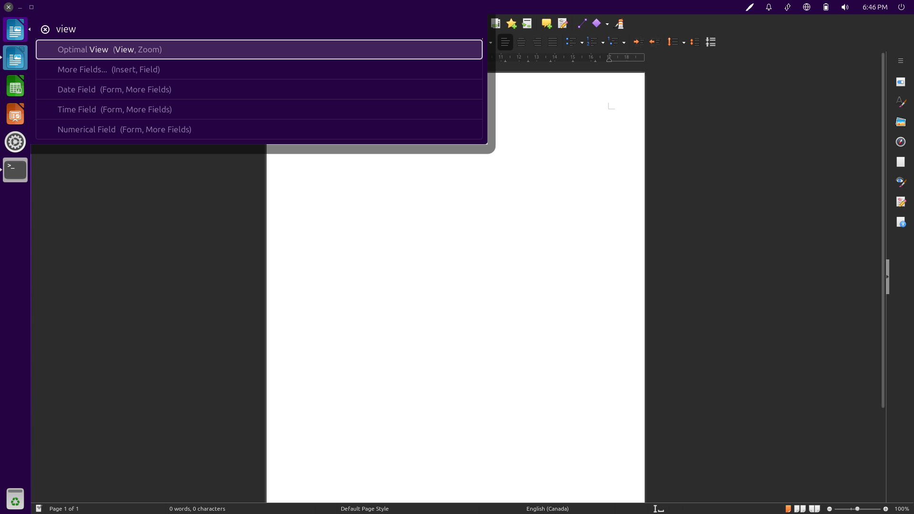Choose More Fields... (Insert, Field) result
914x514 pixels.
259,69
